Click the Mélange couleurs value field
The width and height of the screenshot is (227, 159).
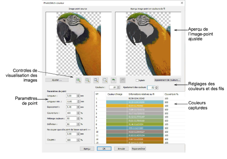click(71, 118)
